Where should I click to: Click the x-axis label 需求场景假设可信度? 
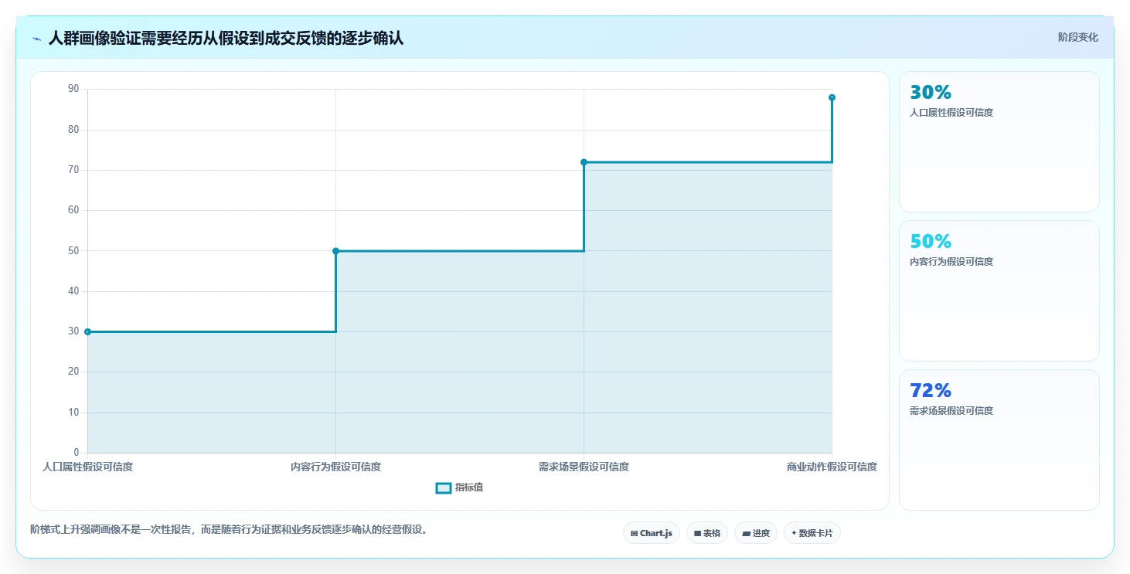pyautogui.click(x=584, y=467)
